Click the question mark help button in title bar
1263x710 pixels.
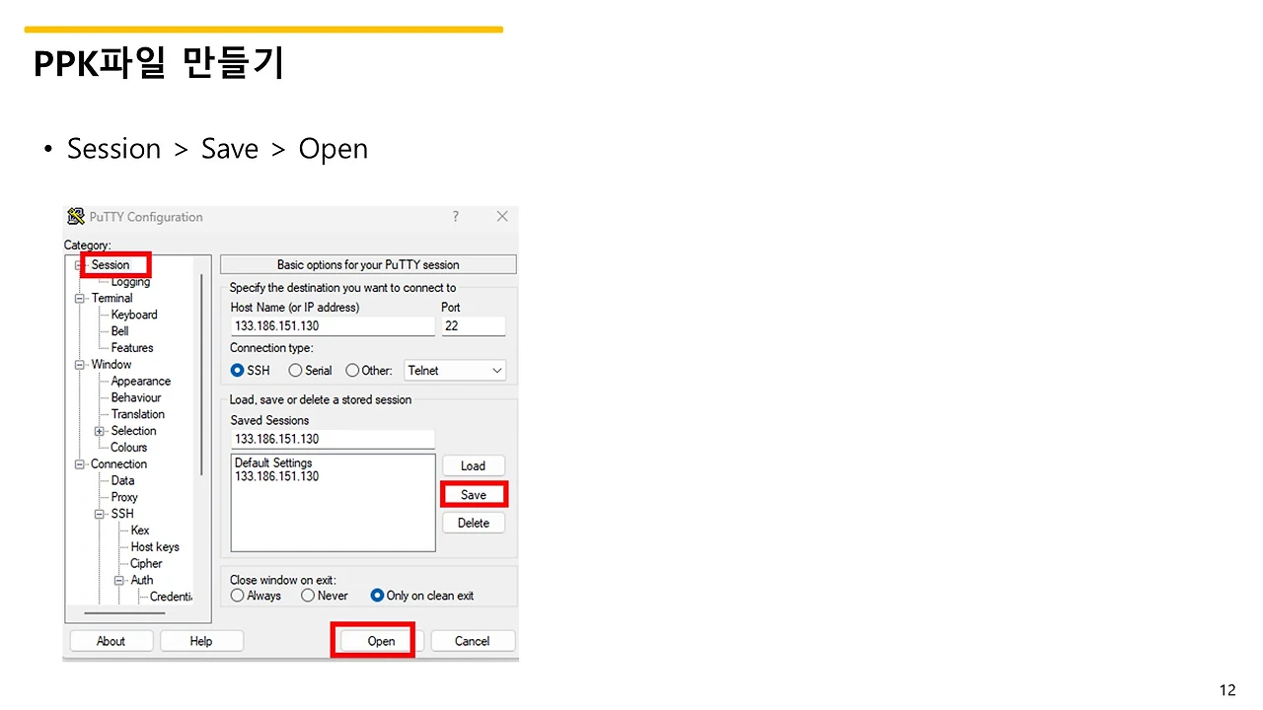[x=455, y=217]
